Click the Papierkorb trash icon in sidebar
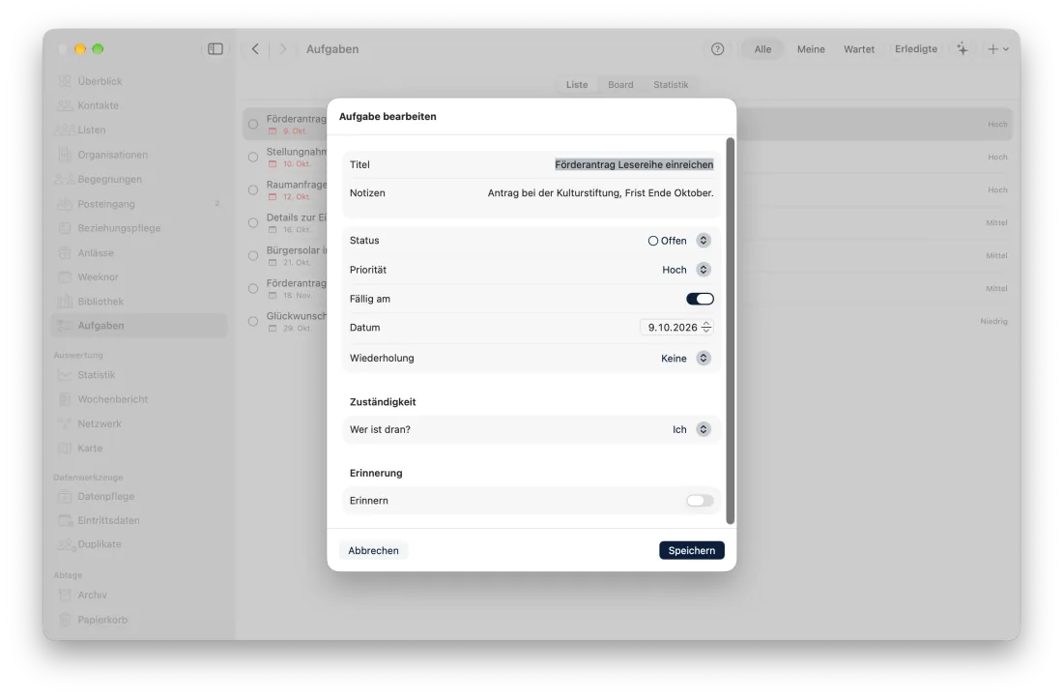Image resolution: width=1063 pixels, height=697 pixels. click(x=65, y=620)
